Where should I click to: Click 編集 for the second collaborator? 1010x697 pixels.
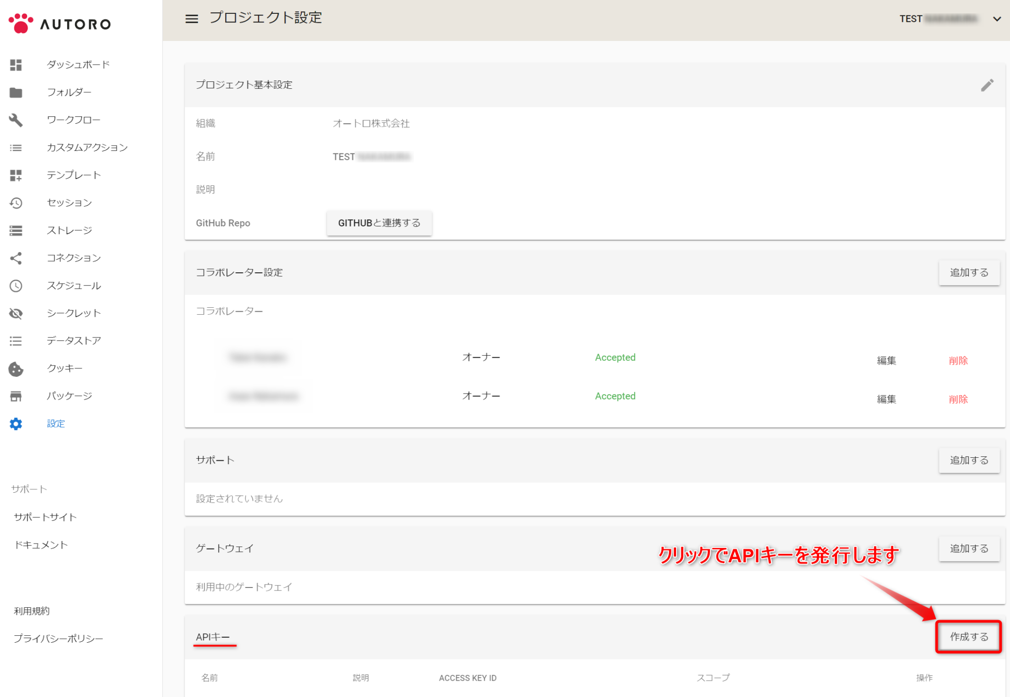[886, 399]
